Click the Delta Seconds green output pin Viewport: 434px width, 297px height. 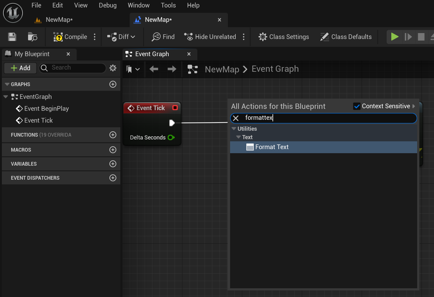(171, 137)
